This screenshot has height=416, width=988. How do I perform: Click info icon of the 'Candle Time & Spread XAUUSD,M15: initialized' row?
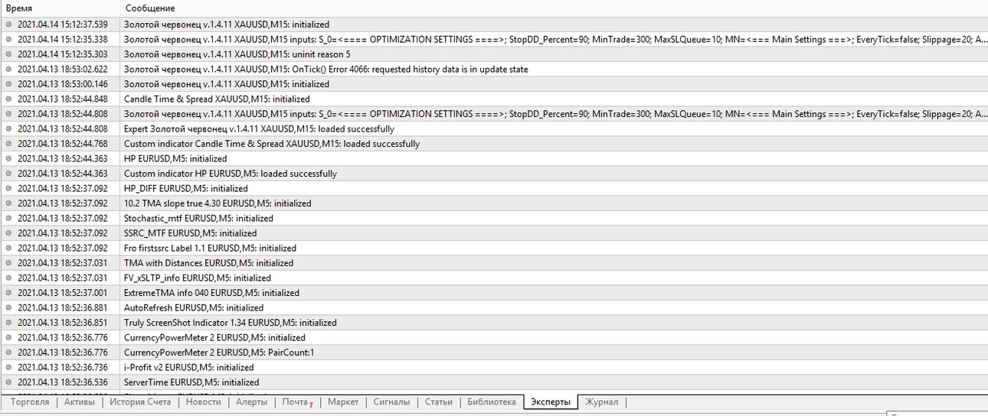pyautogui.click(x=8, y=99)
